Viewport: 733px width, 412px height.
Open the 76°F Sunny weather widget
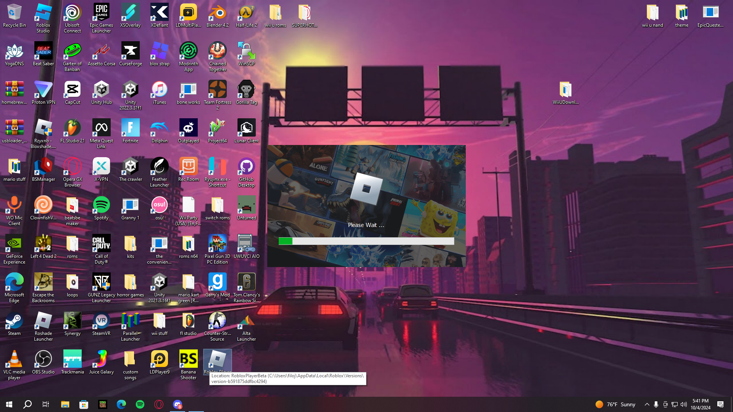coord(615,404)
